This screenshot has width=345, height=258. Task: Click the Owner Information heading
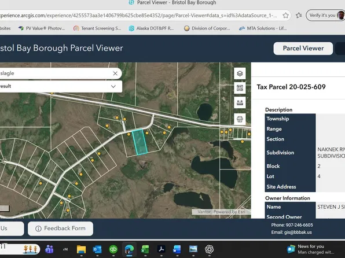[288, 198]
